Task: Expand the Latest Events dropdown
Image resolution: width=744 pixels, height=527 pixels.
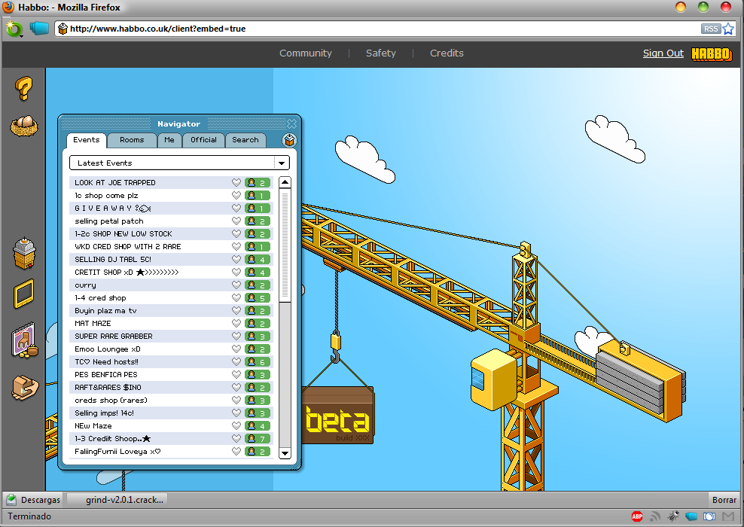Action: point(282,163)
